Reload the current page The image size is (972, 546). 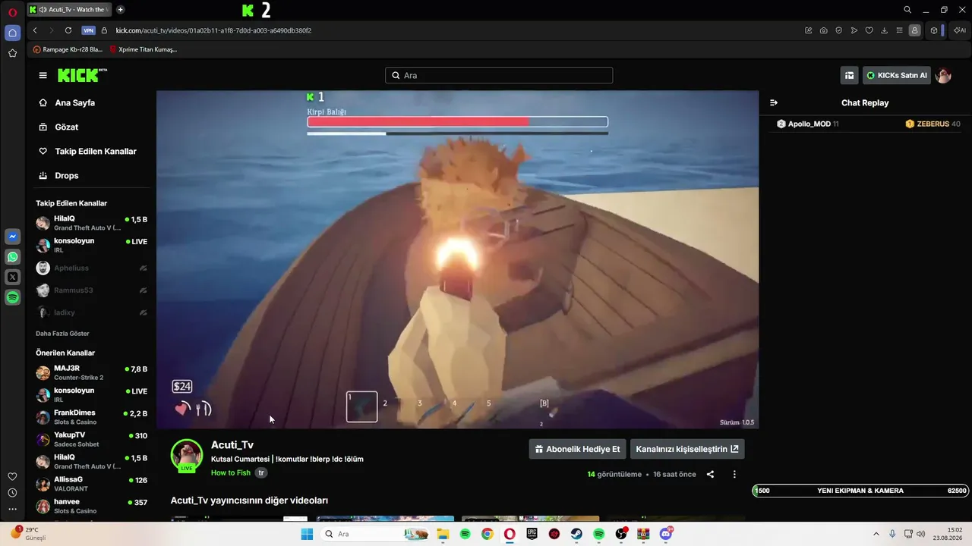pos(68,30)
